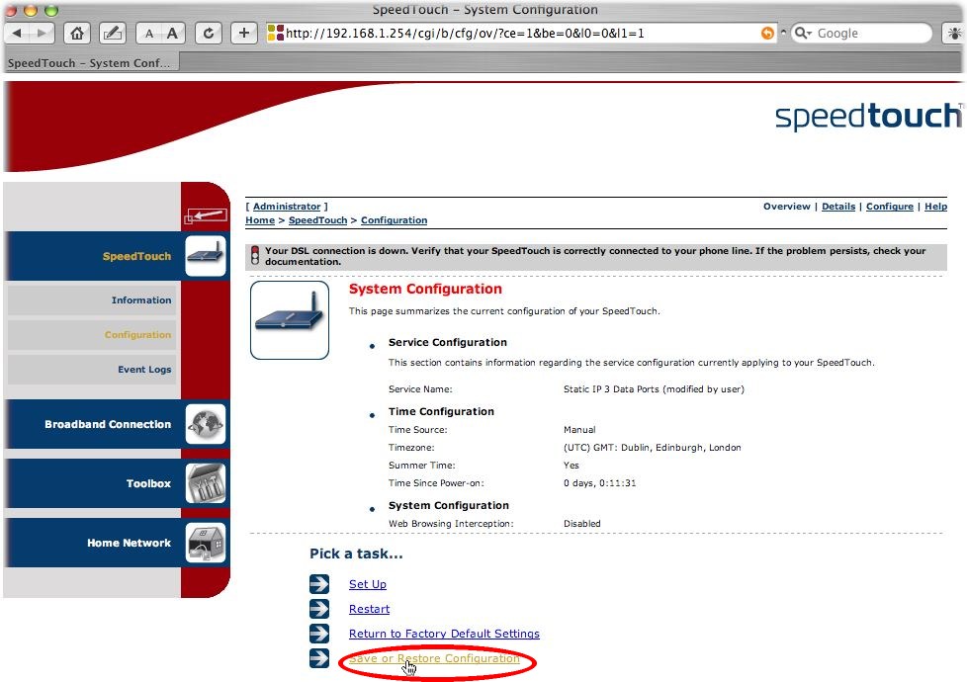Switch to the Details view
967x682 pixels.
click(838, 207)
